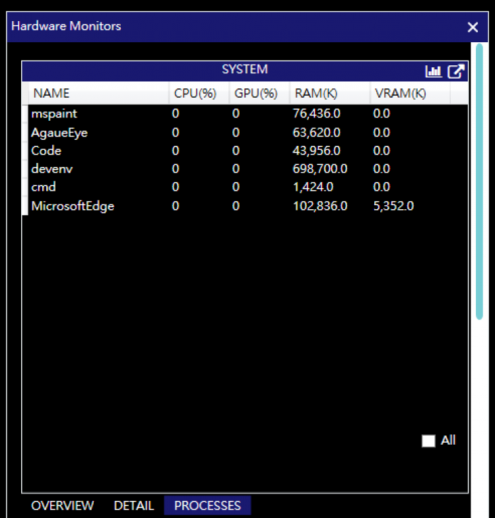Click the SYSTEM panel title bar
Viewport: 495px width, 518px height.
[x=244, y=70]
